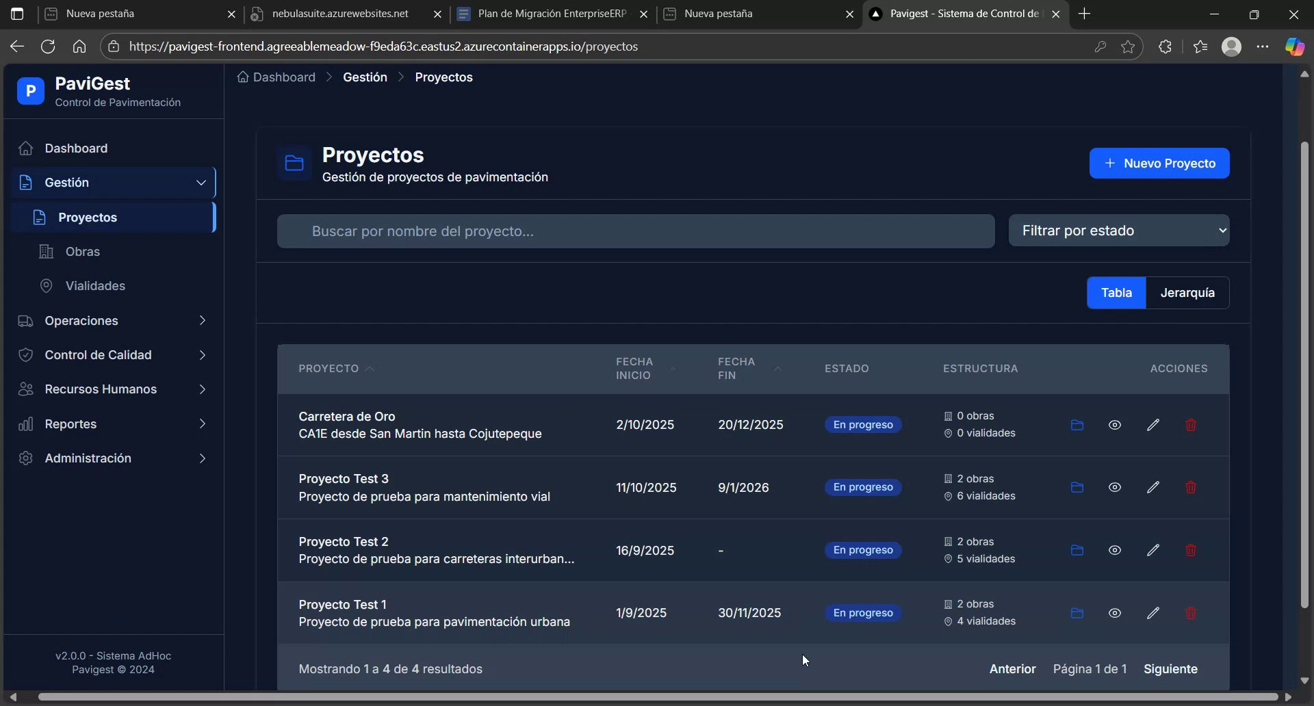Create a new project with Nuevo Proyecto

(x=1159, y=163)
